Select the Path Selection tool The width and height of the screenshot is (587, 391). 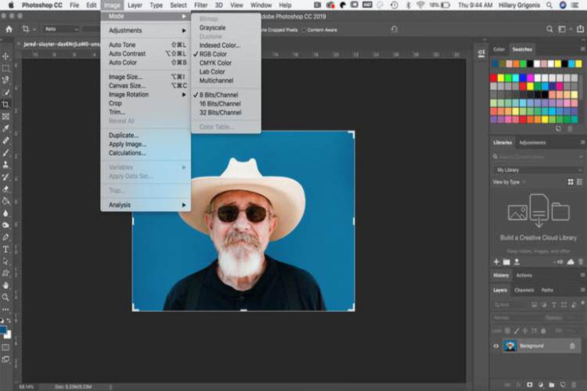[6, 261]
